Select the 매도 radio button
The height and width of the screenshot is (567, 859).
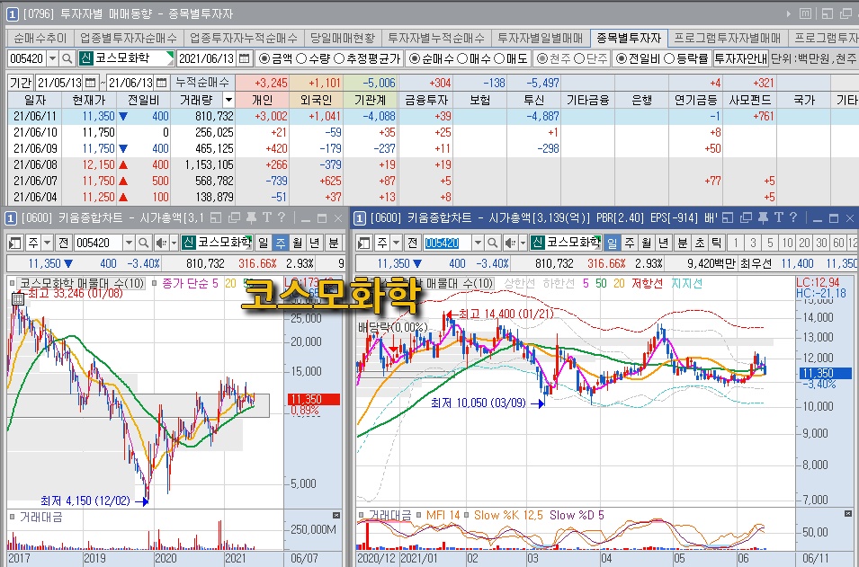(499, 58)
